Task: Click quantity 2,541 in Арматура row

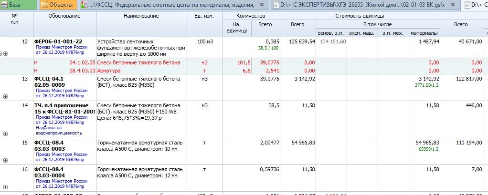Action: 272,71
